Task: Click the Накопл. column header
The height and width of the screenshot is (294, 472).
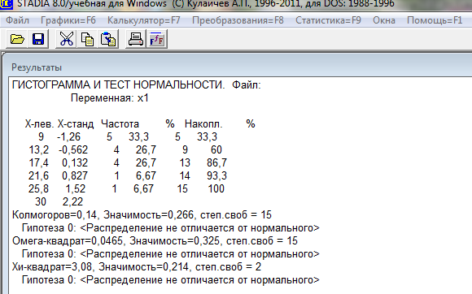Action: tap(203, 123)
